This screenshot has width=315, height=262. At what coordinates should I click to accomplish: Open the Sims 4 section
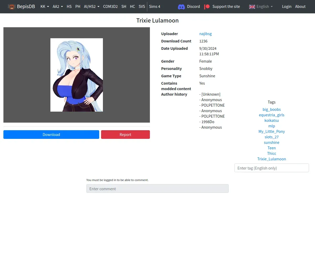pyautogui.click(x=155, y=7)
